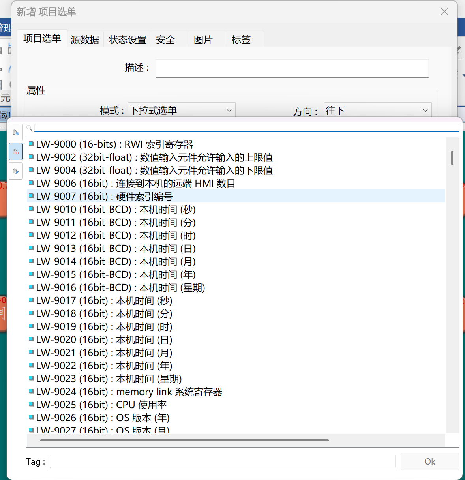Click the tag icon with globe badge

tap(16, 133)
